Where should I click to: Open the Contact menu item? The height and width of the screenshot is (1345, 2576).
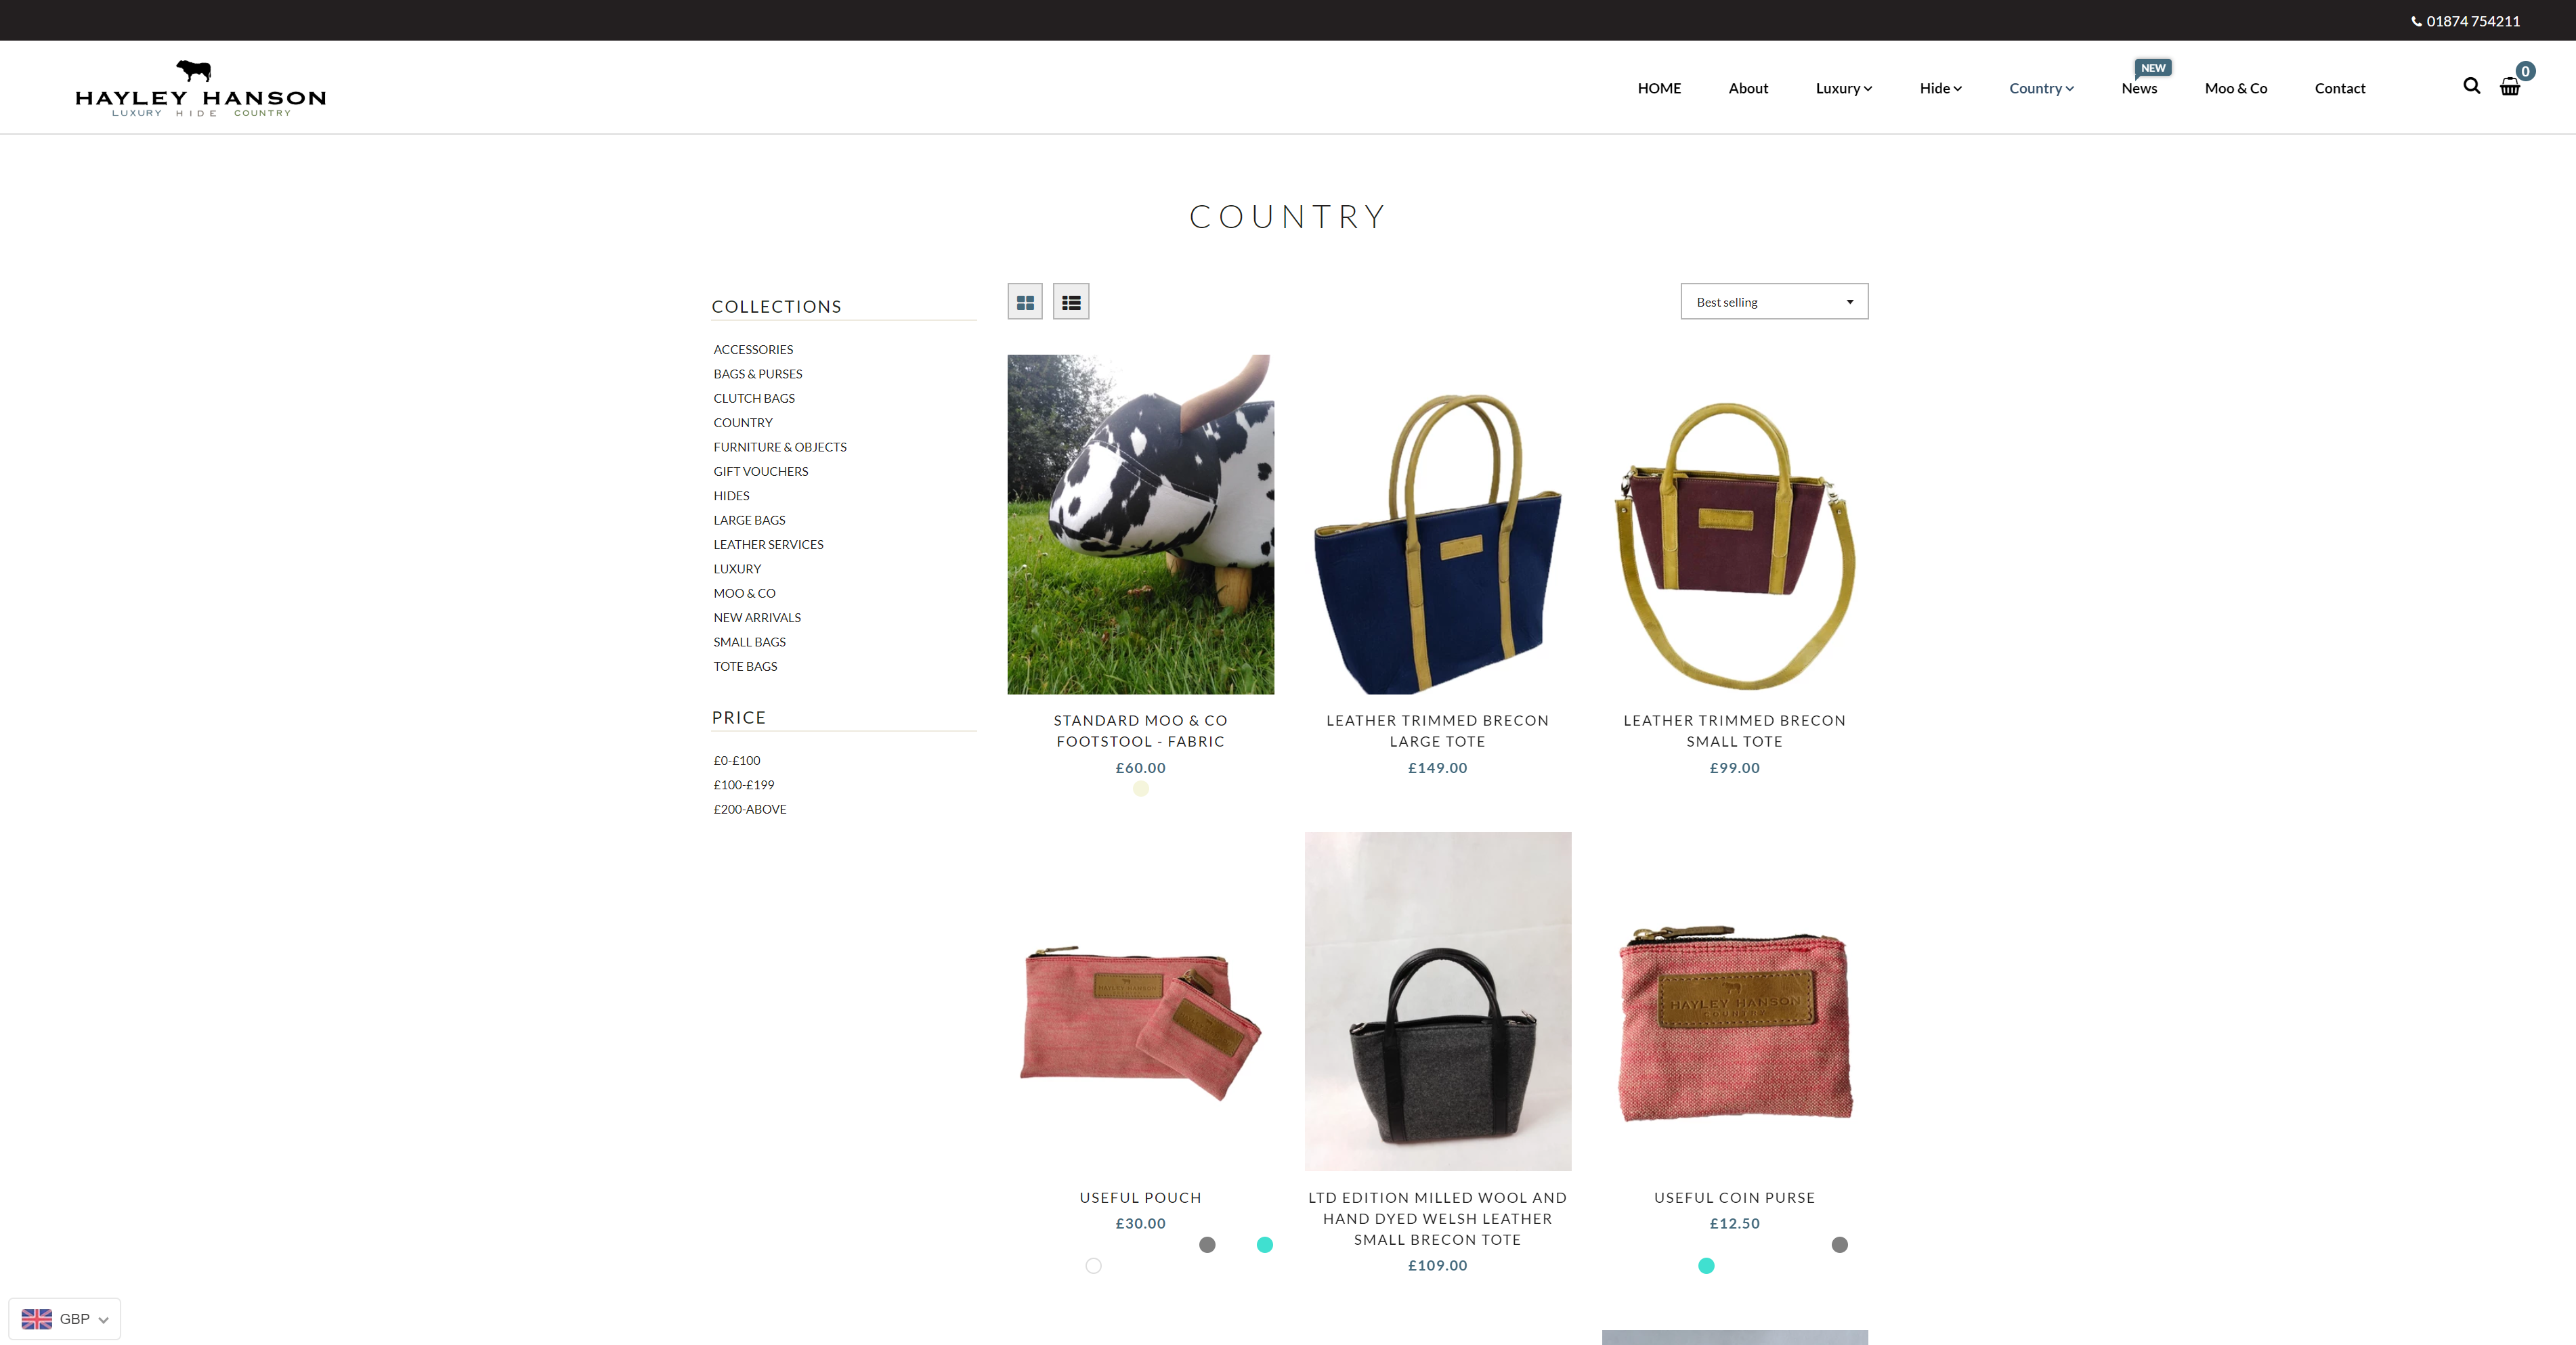2340,88
